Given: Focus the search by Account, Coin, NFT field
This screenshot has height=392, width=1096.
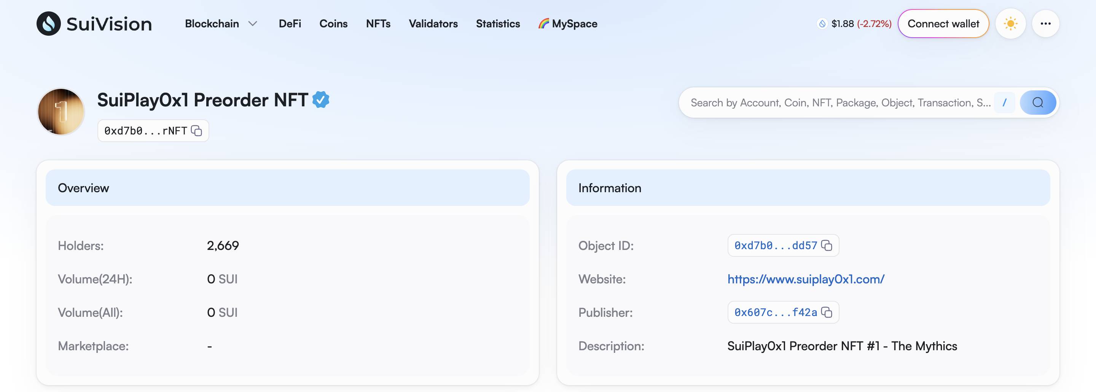Looking at the screenshot, I should click(840, 103).
